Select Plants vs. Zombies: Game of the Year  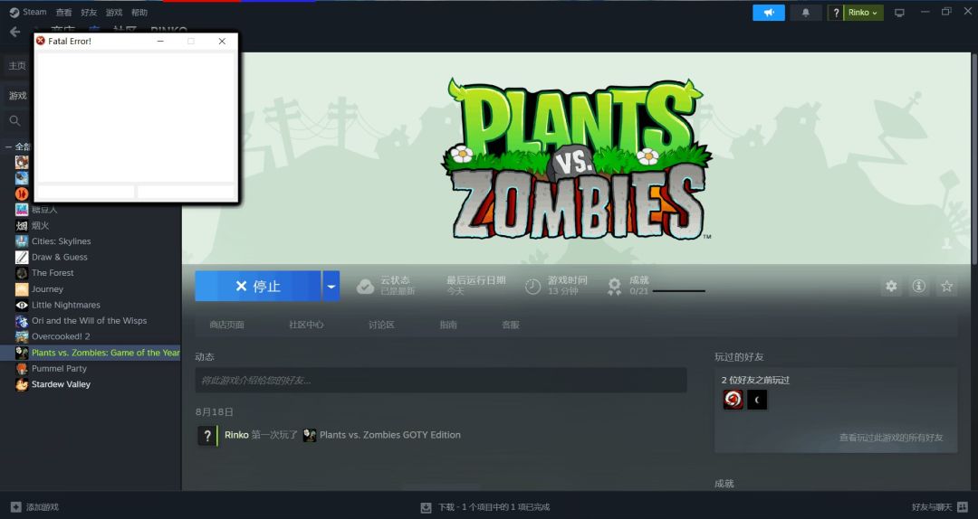(105, 353)
